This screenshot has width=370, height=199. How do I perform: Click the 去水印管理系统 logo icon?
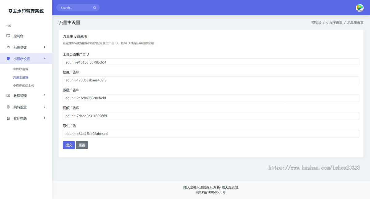coord(10,11)
